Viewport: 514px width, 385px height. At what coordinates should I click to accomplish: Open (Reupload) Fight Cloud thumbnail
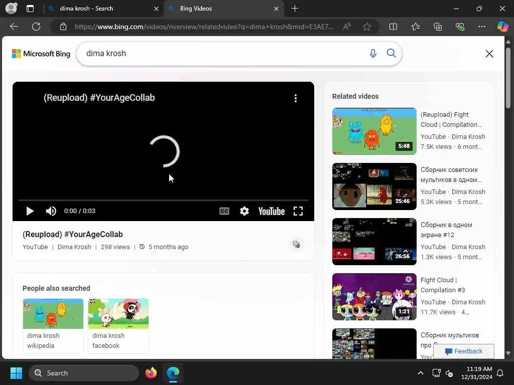(x=374, y=131)
